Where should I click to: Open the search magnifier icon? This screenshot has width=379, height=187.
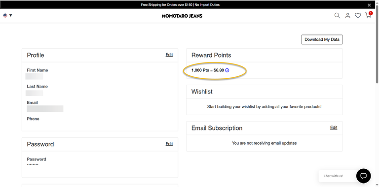pos(337,16)
